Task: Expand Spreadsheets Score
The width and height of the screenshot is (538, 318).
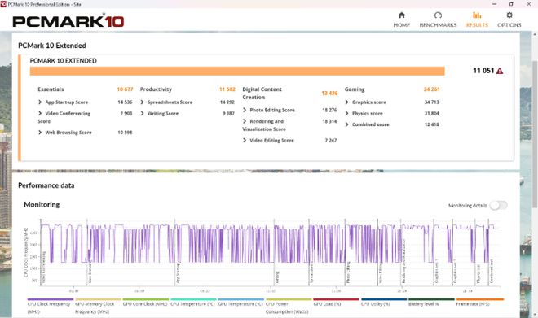Action: pyautogui.click(x=142, y=102)
